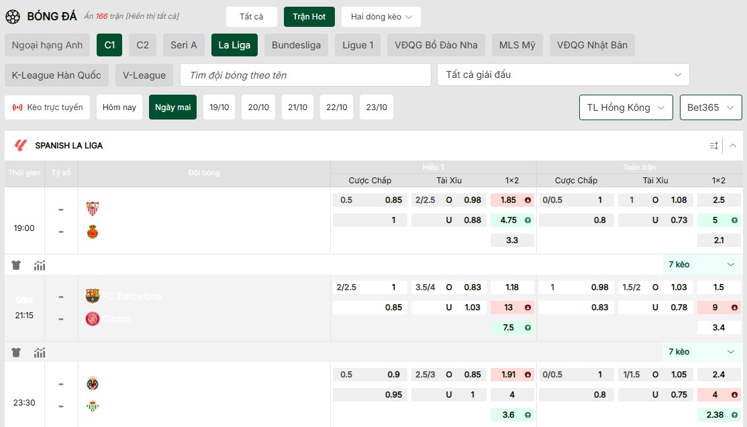Click the Tất cả button at the top

(251, 17)
